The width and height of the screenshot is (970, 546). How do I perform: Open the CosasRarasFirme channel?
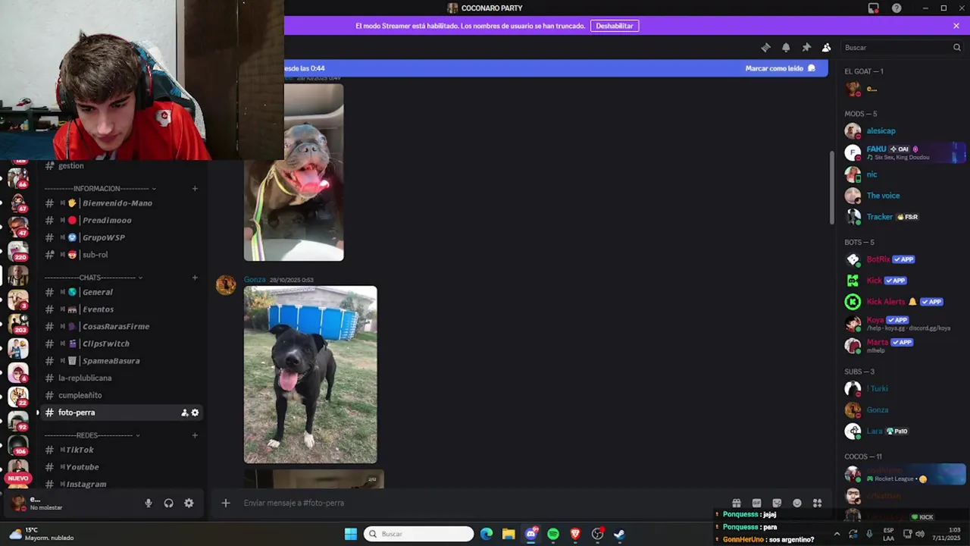(117, 326)
